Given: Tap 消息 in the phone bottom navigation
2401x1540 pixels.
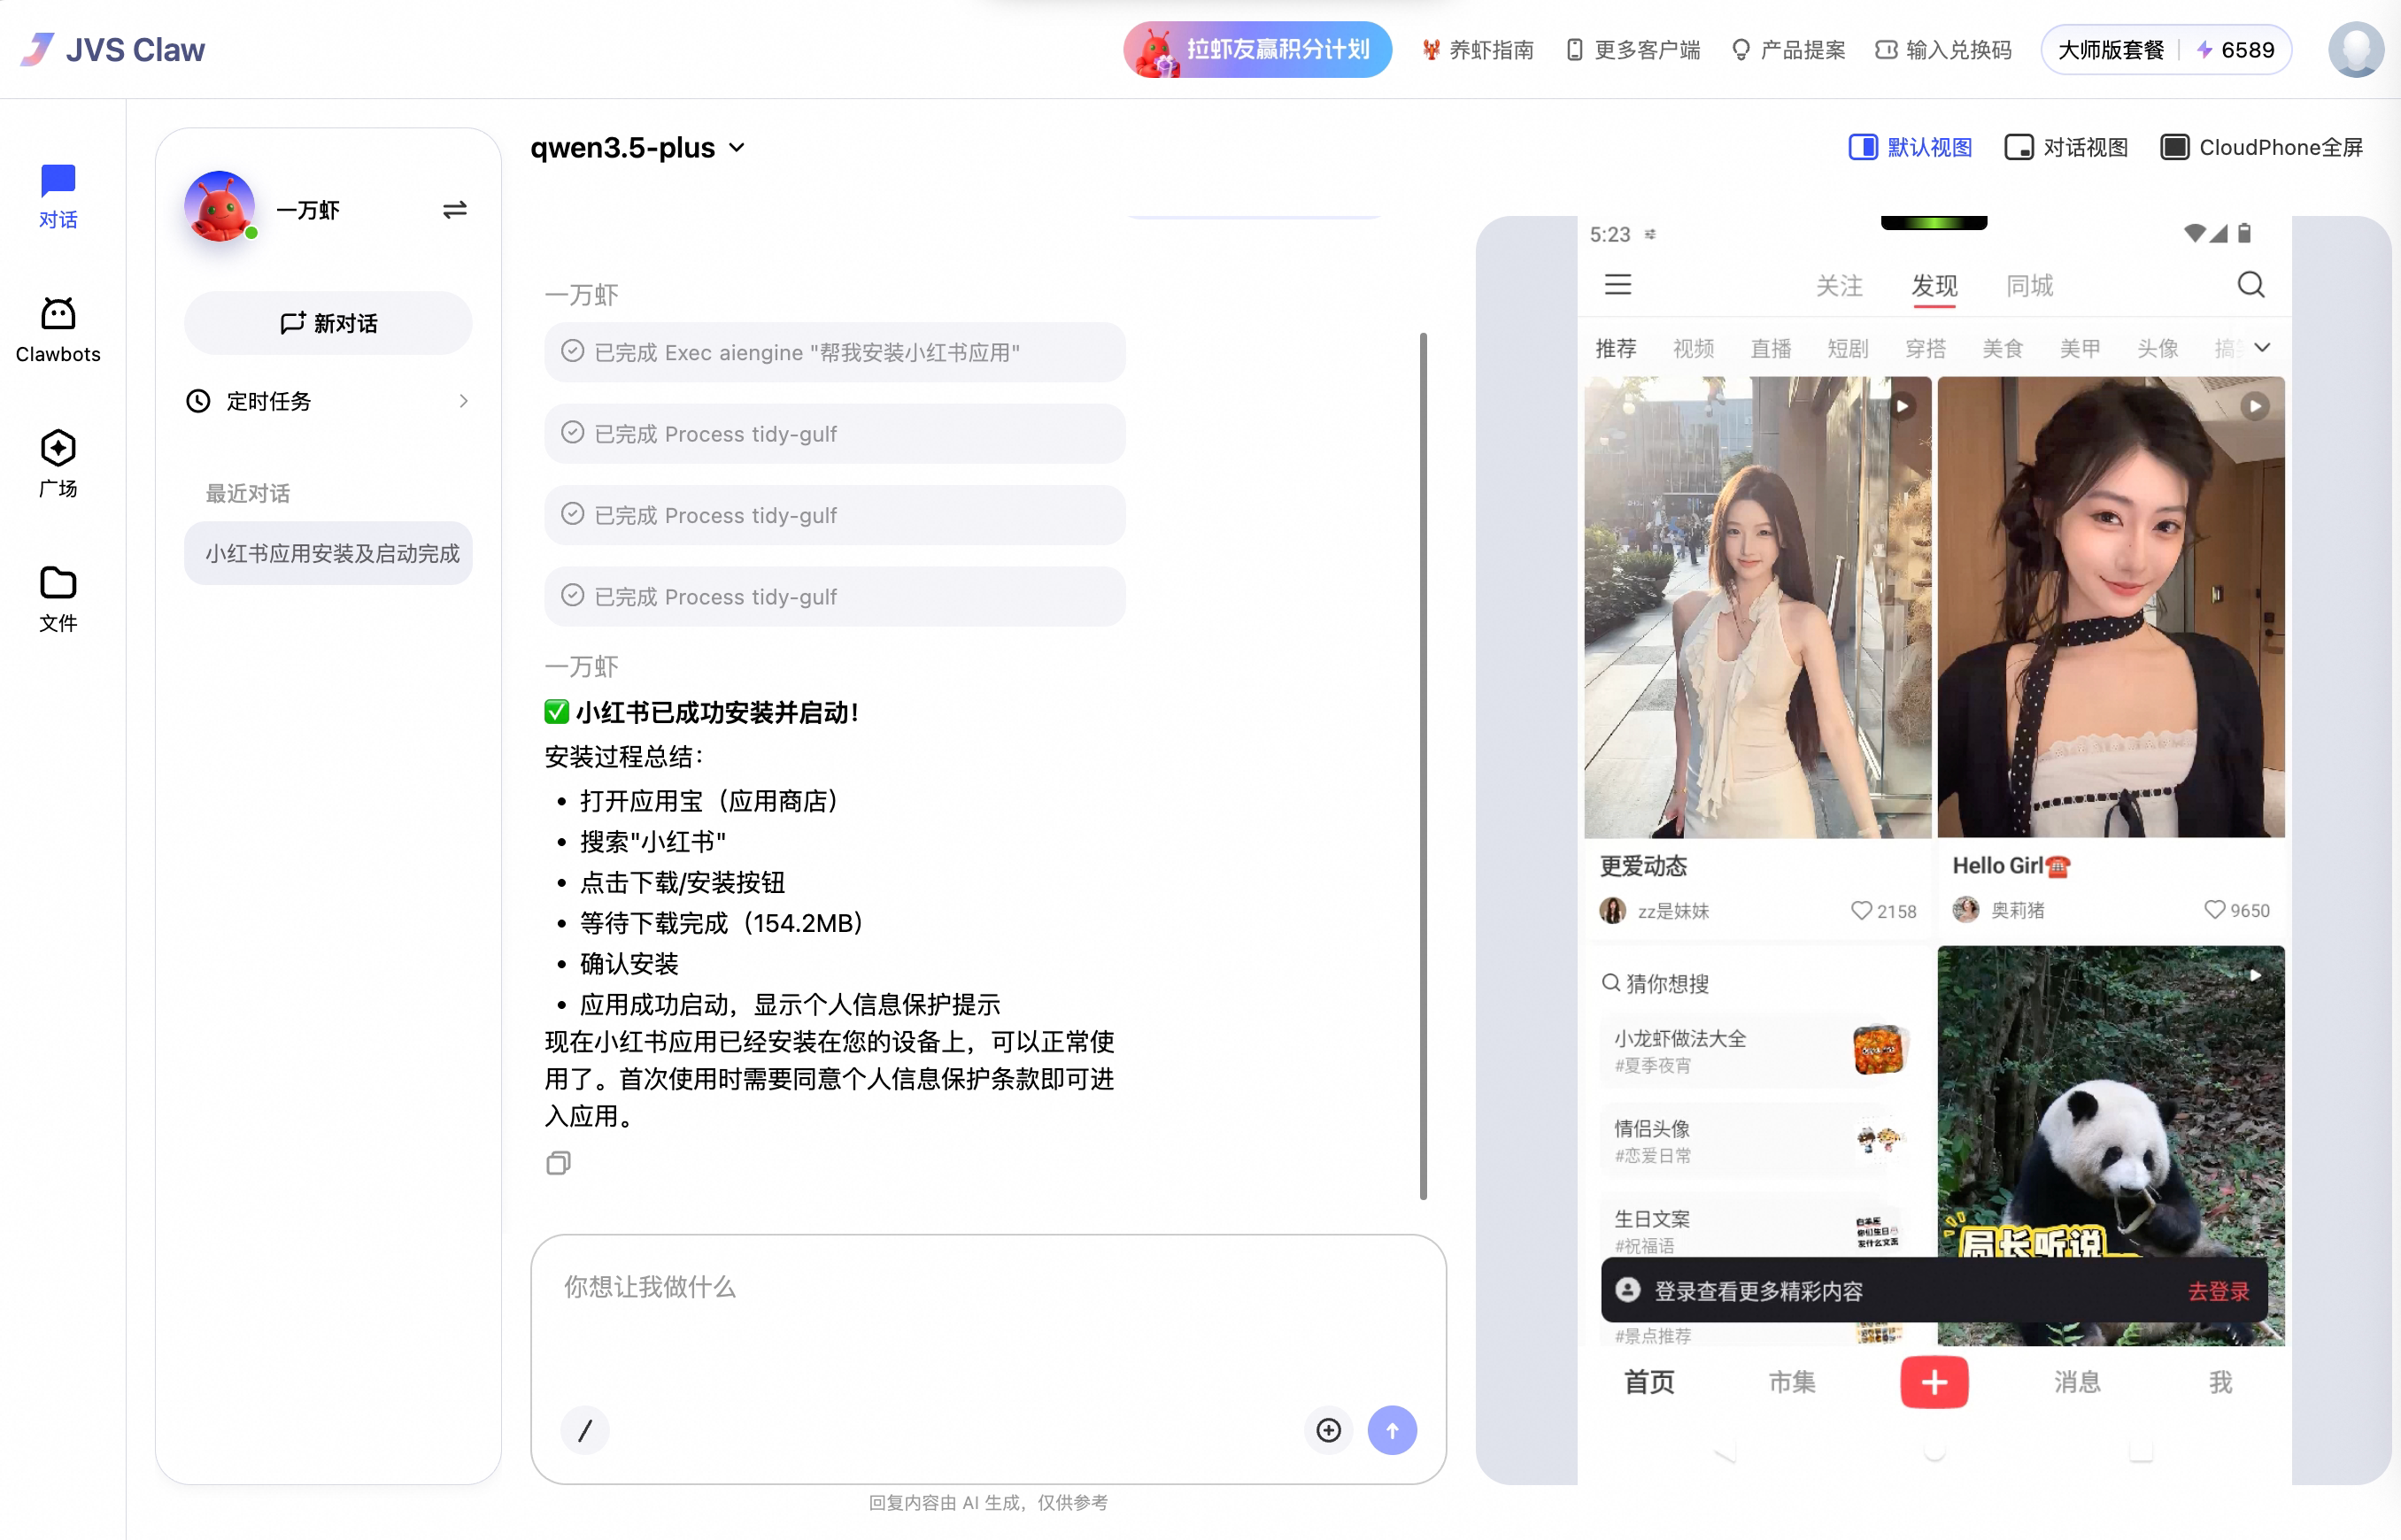Looking at the screenshot, I should [2077, 1382].
